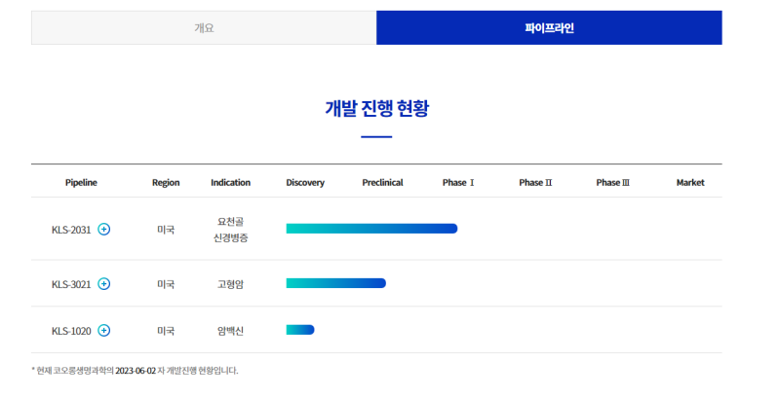Click the Market column header
Viewport: 780px width, 398px height.
690,183
